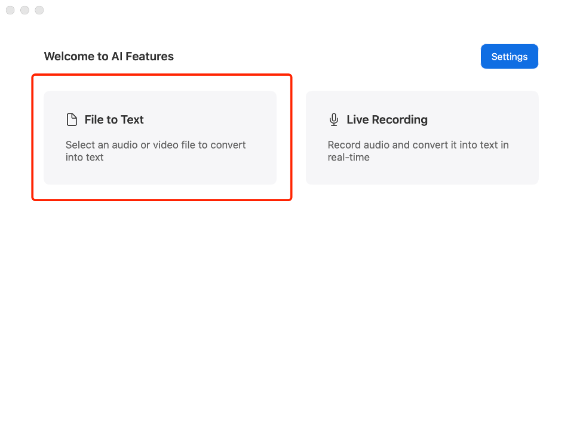Image resolution: width=583 pixels, height=437 pixels.
Task: Click the "Welcome to AI Features" heading
Action: (x=109, y=57)
